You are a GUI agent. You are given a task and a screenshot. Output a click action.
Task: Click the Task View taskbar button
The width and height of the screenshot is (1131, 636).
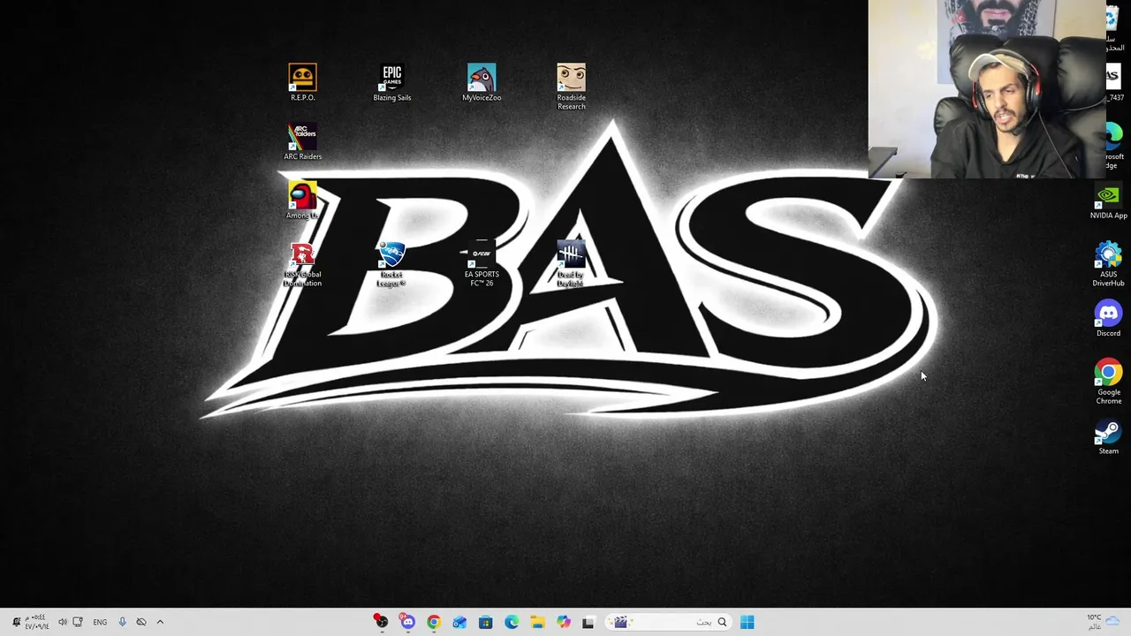[588, 623]
